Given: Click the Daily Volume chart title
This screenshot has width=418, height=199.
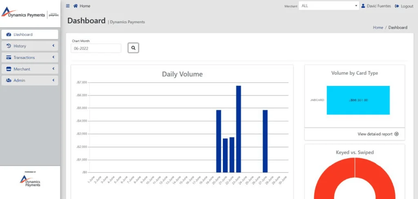Looking at the screenshot, I should [x=182, y=74].
